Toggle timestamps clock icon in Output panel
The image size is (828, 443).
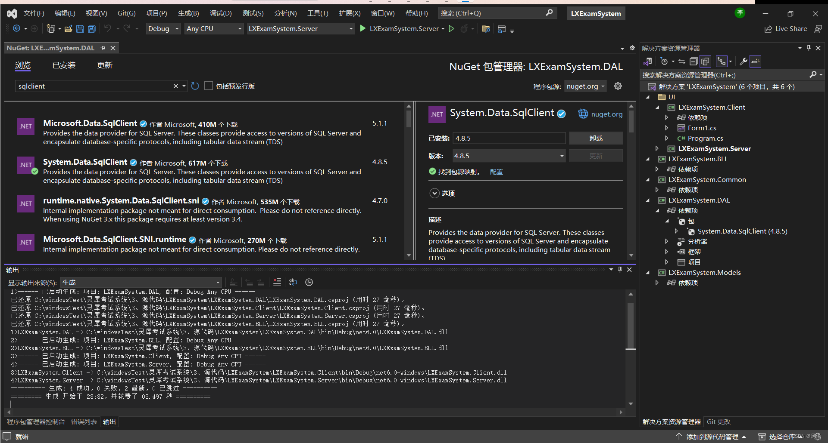tap(309, 282)
